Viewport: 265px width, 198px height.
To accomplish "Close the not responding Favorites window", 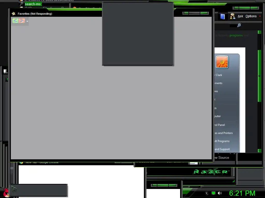I will pos(204,13).
